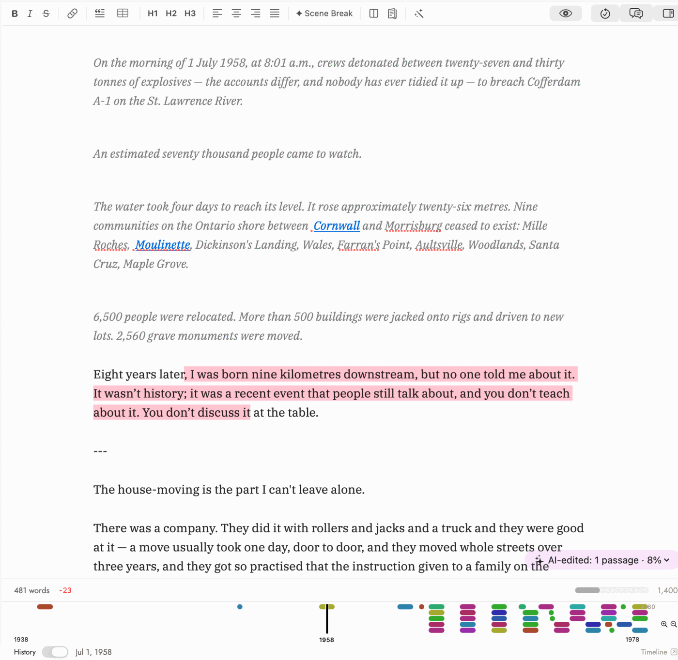Align text left
The width and height of the screenshot is (678, 660).
pos(217,14)
